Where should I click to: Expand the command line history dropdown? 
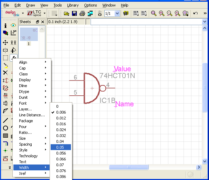click(205, 22)
